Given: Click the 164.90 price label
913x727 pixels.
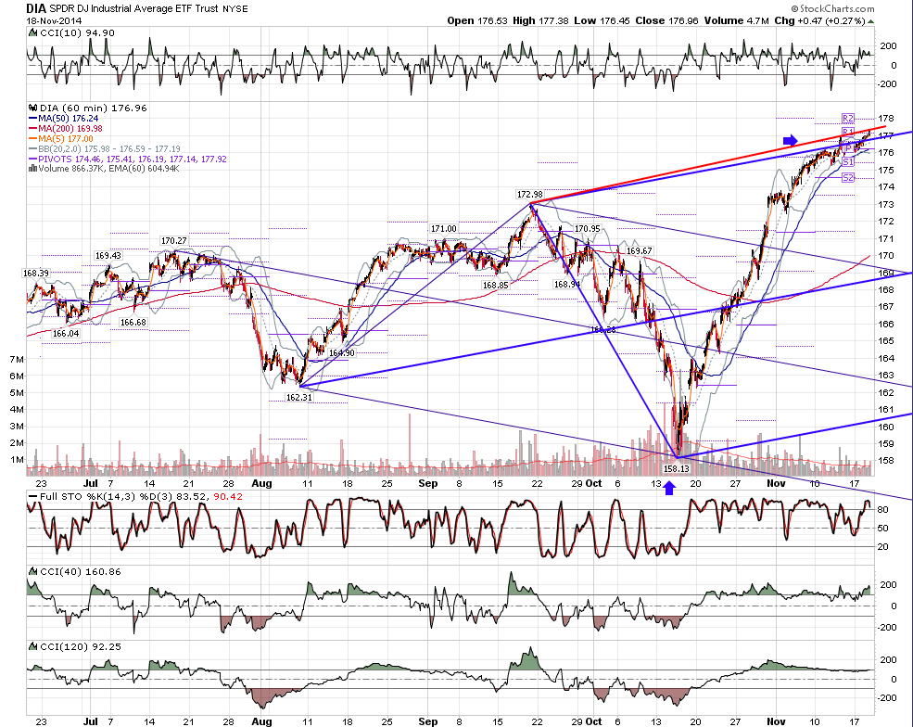Looking at the screenshot, I should tap(341, 353).
